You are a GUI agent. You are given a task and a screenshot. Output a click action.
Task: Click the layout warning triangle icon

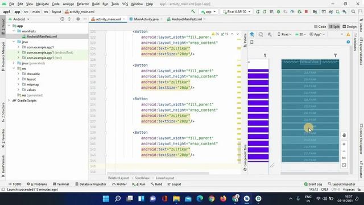348,34
